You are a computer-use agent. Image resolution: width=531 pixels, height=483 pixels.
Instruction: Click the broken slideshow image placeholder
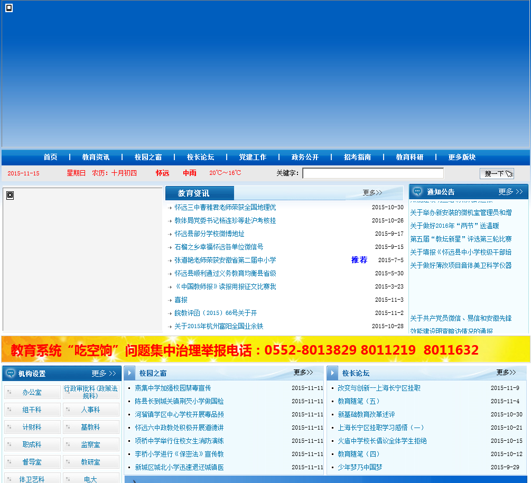coord(10,196)
